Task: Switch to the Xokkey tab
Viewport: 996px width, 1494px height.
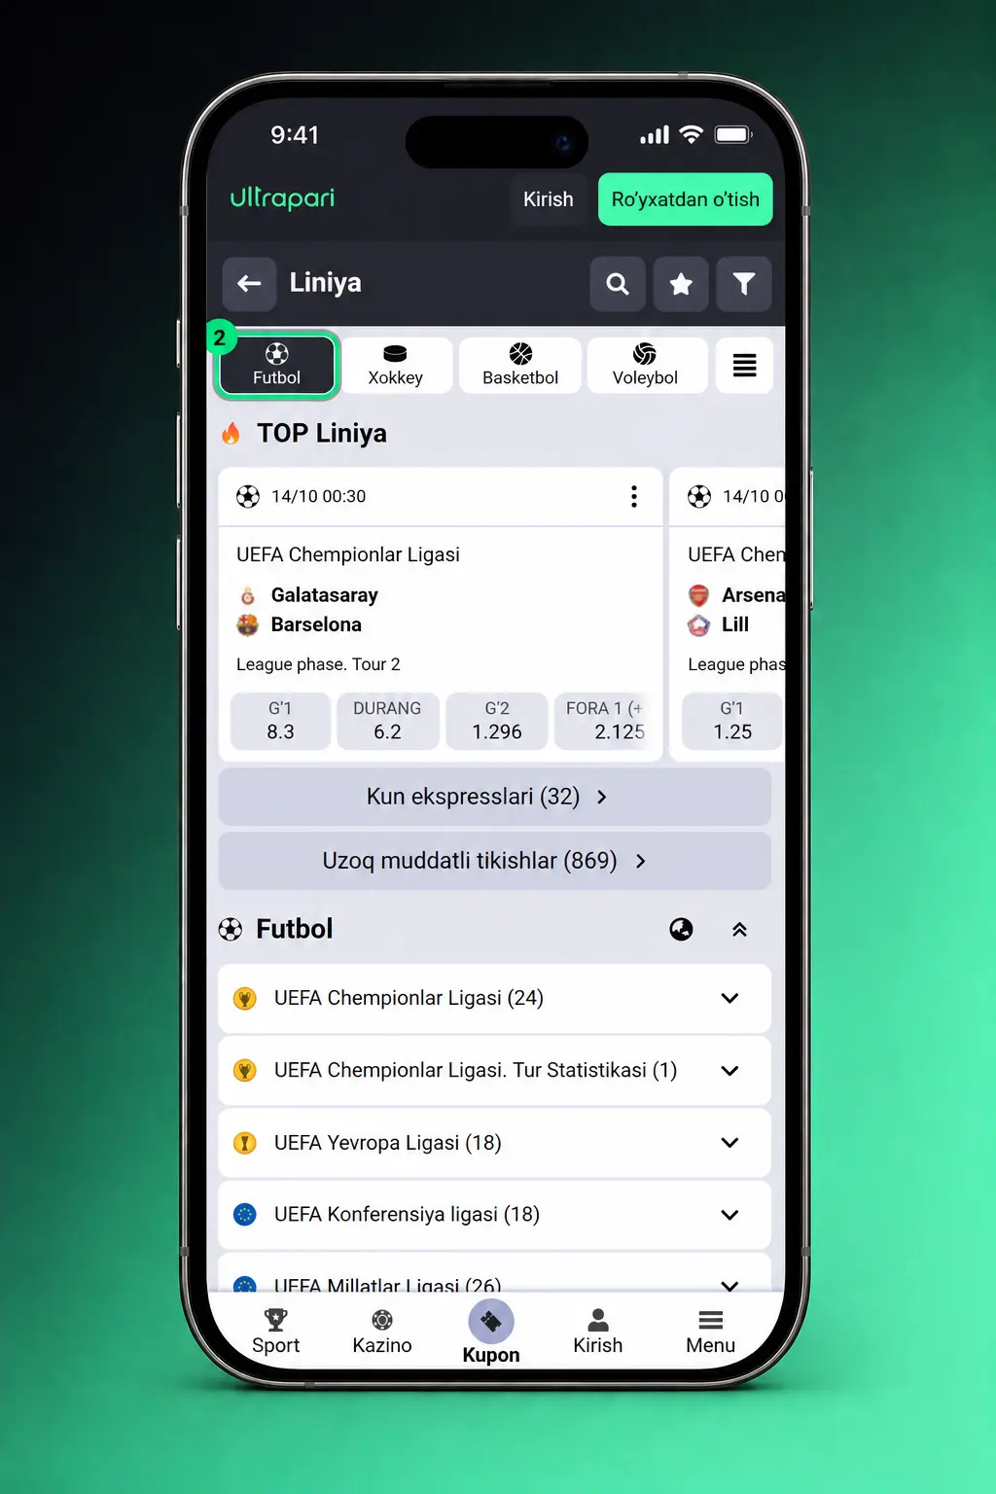Action: tap(395, 366)
